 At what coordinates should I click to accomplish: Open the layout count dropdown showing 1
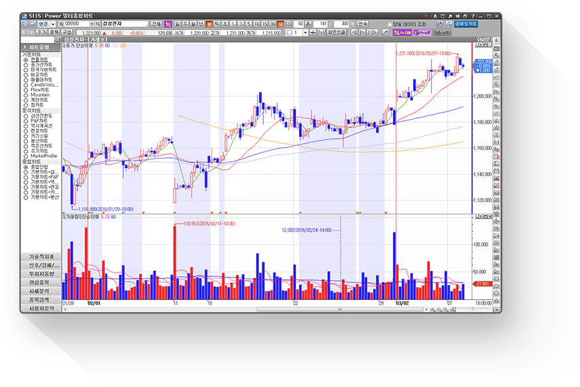(305, 33)
